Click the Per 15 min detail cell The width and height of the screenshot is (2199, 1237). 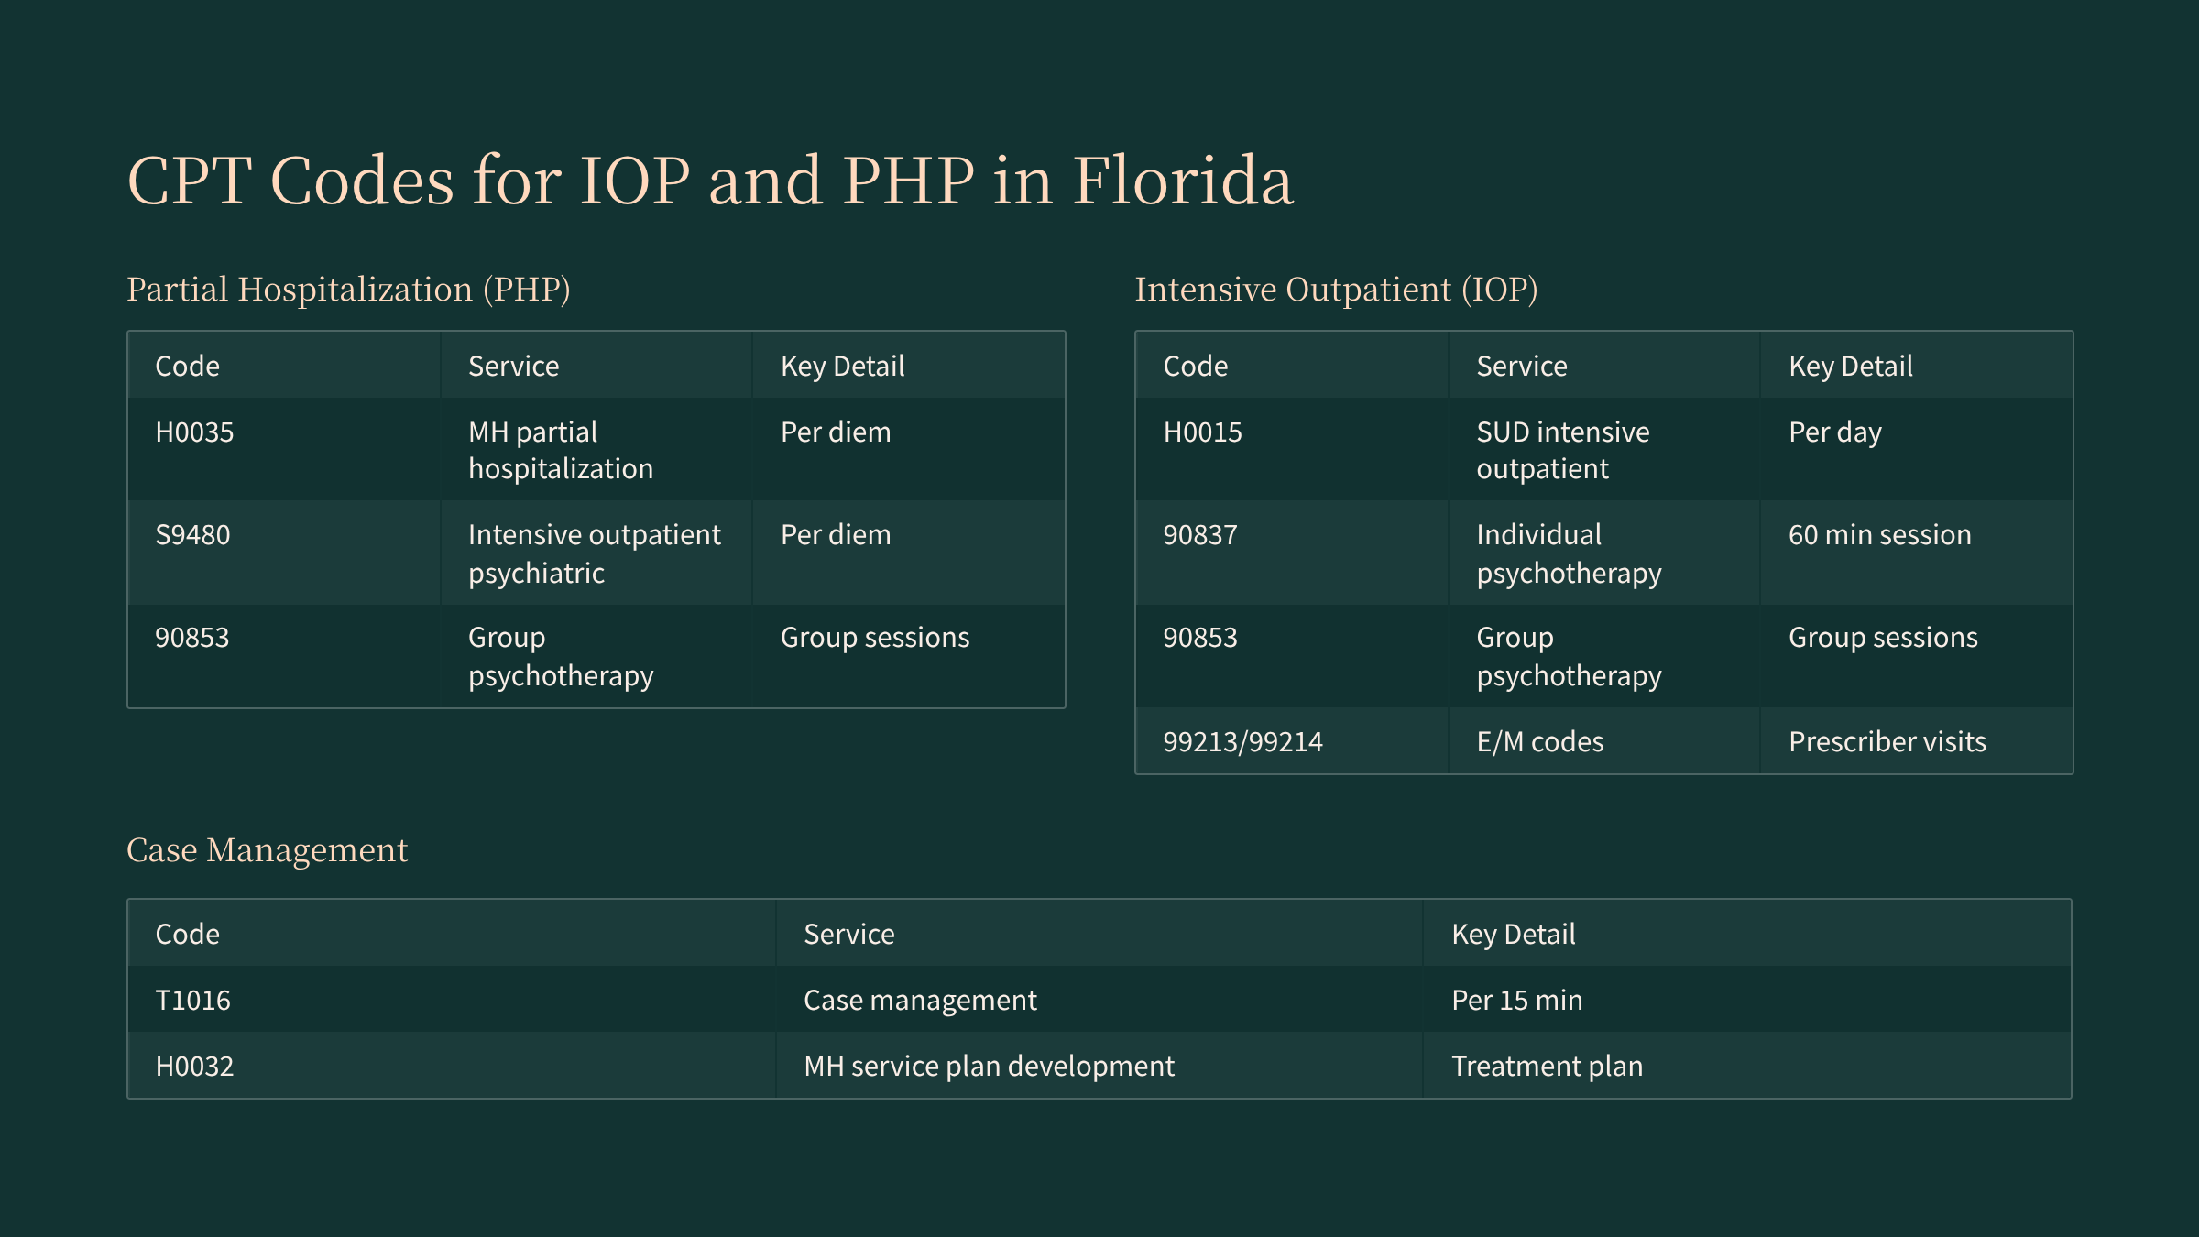click(1516, 1001)
